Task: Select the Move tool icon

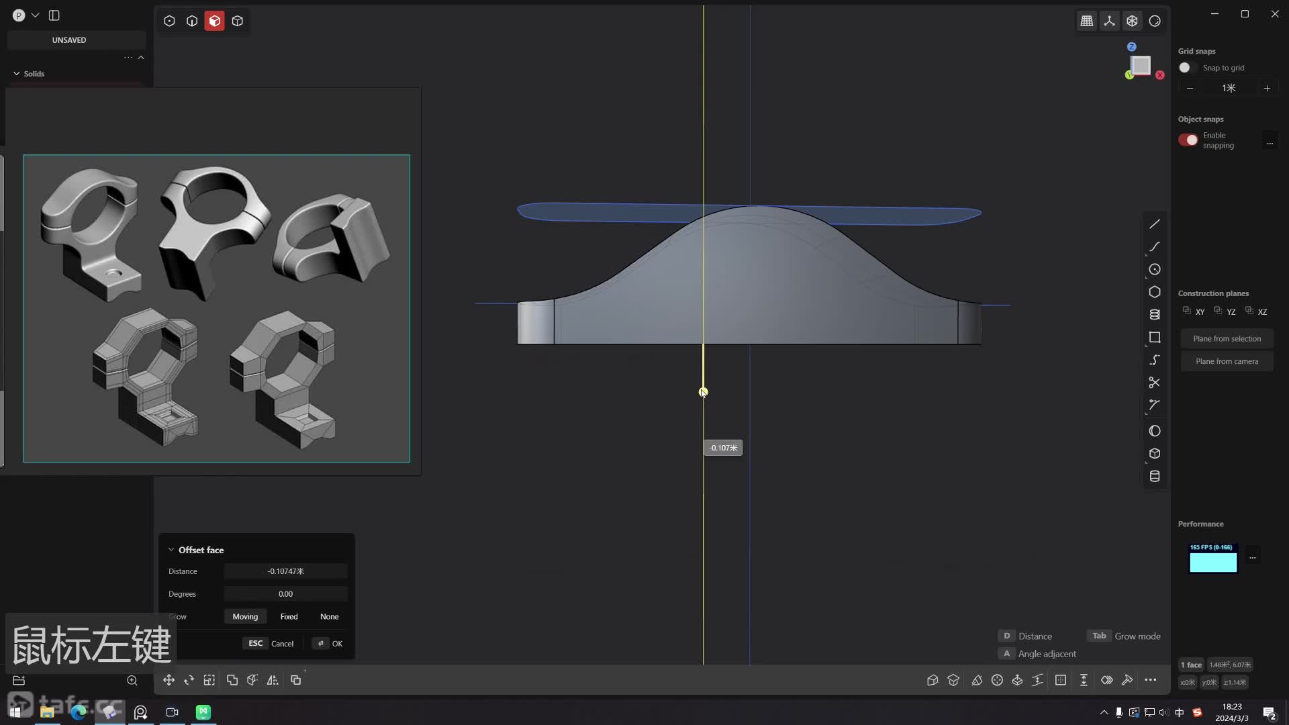Action: pyautogui.click(x=169, y=681)
